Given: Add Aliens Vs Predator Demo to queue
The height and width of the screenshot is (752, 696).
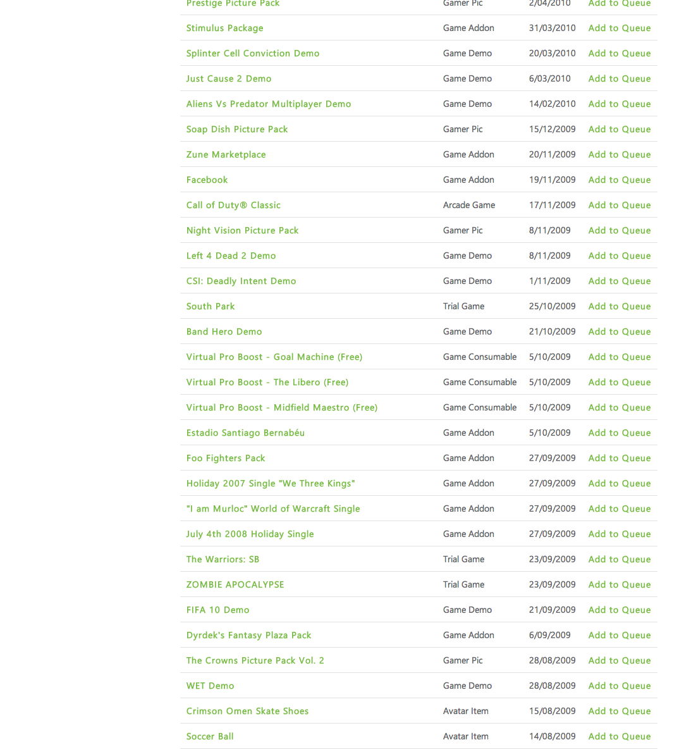Looking at the screenshot, I should (620, 104).
